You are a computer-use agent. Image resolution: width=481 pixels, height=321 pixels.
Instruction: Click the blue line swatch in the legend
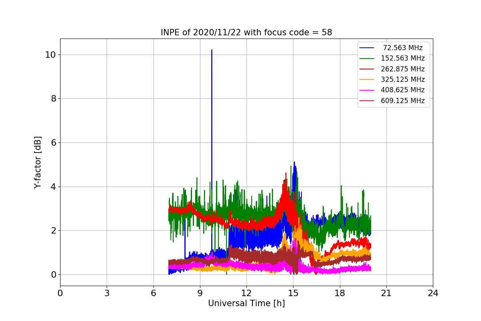click(x=367, y=48)
